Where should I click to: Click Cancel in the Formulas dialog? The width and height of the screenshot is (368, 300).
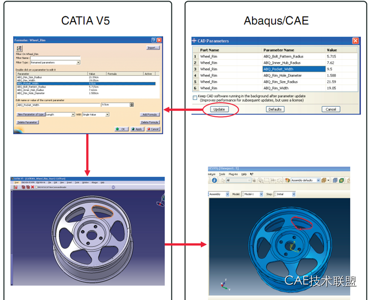(x=153, y=129)
